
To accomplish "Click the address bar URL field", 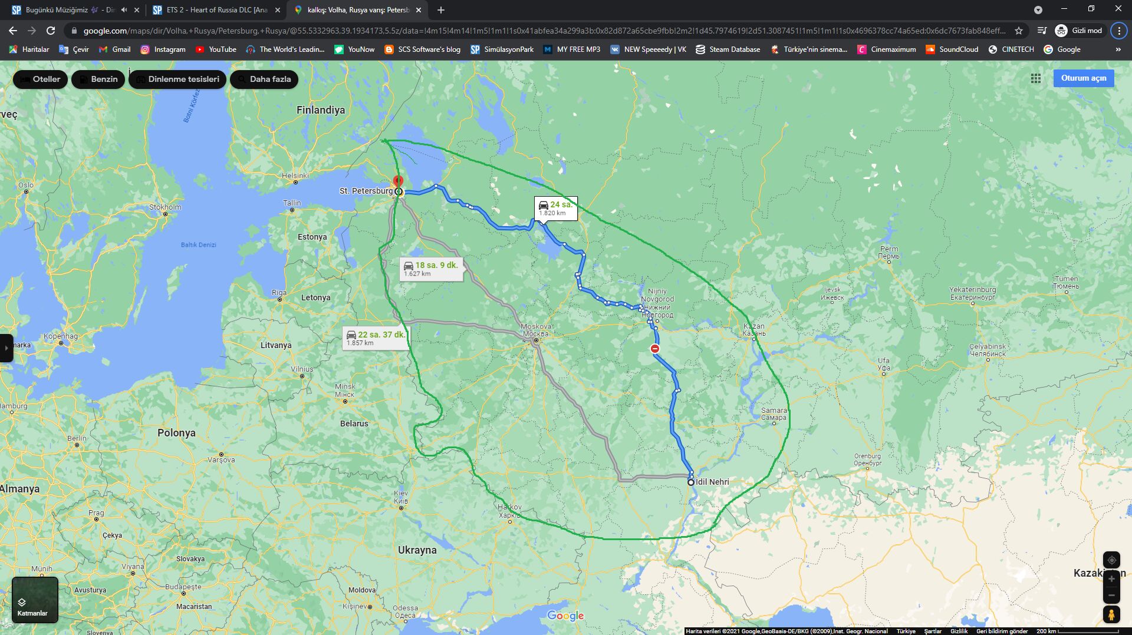I will 542,31.
